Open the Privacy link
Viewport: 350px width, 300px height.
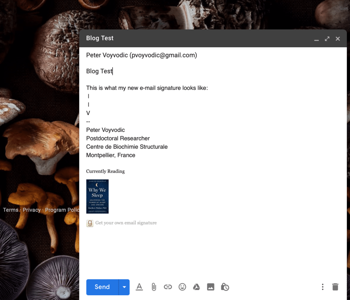pos(31,210)
